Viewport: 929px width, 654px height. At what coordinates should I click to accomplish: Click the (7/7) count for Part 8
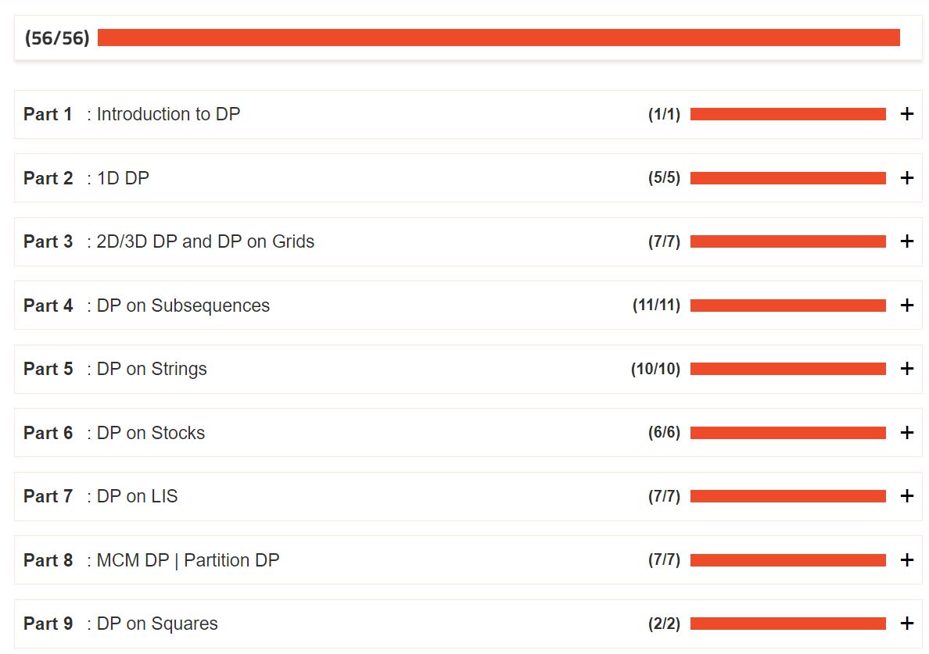[664, 560]
